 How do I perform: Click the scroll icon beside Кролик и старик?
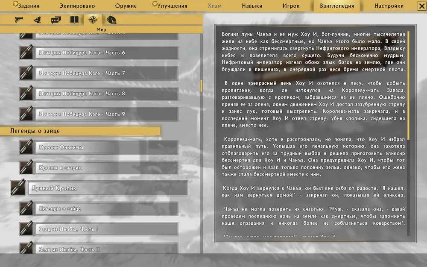click(x=26, y=167)
